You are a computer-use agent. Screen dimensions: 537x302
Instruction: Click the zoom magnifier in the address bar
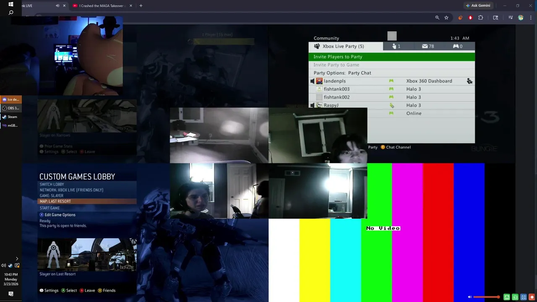[437, 18]
